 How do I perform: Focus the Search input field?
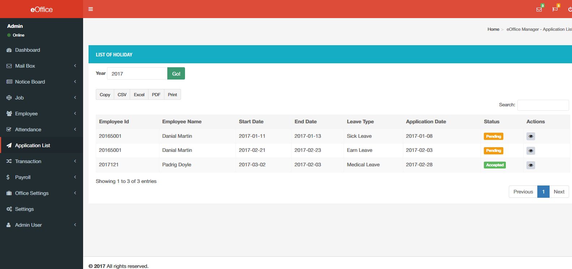point(543,105)
